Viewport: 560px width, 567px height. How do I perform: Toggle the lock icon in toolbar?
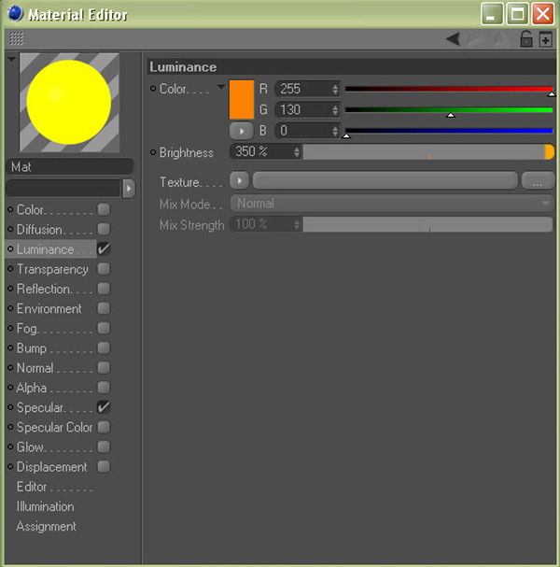point(526,39)
